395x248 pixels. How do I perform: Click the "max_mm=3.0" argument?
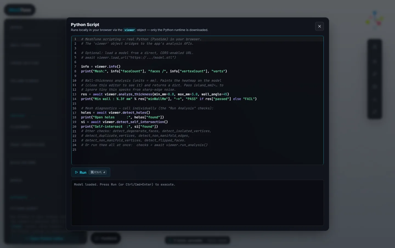188,94
